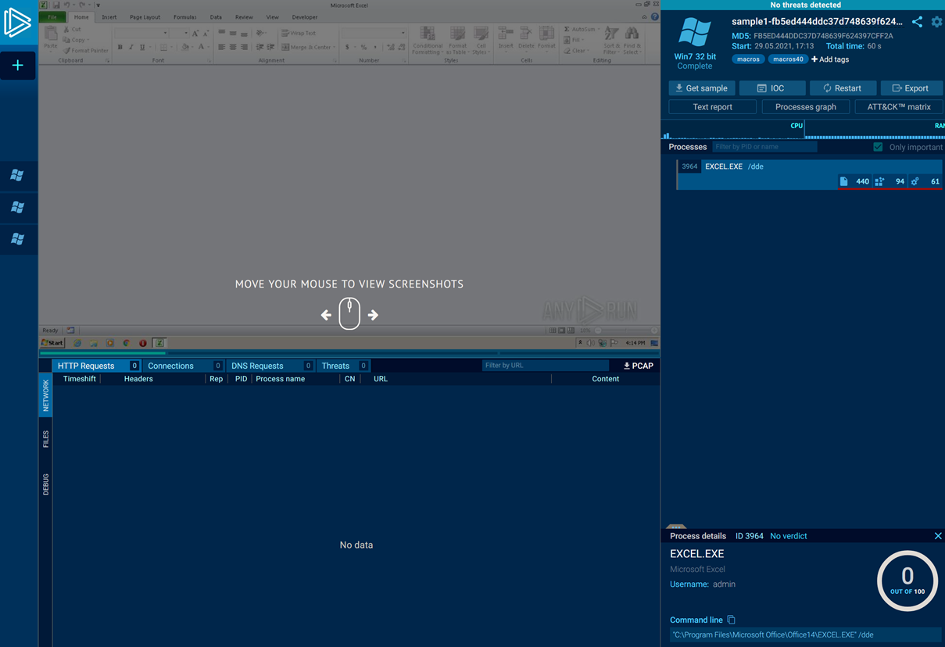The image size is (945, 647).
Task: Open the share icon next to sample name
Action: click(x=917, y=22)
